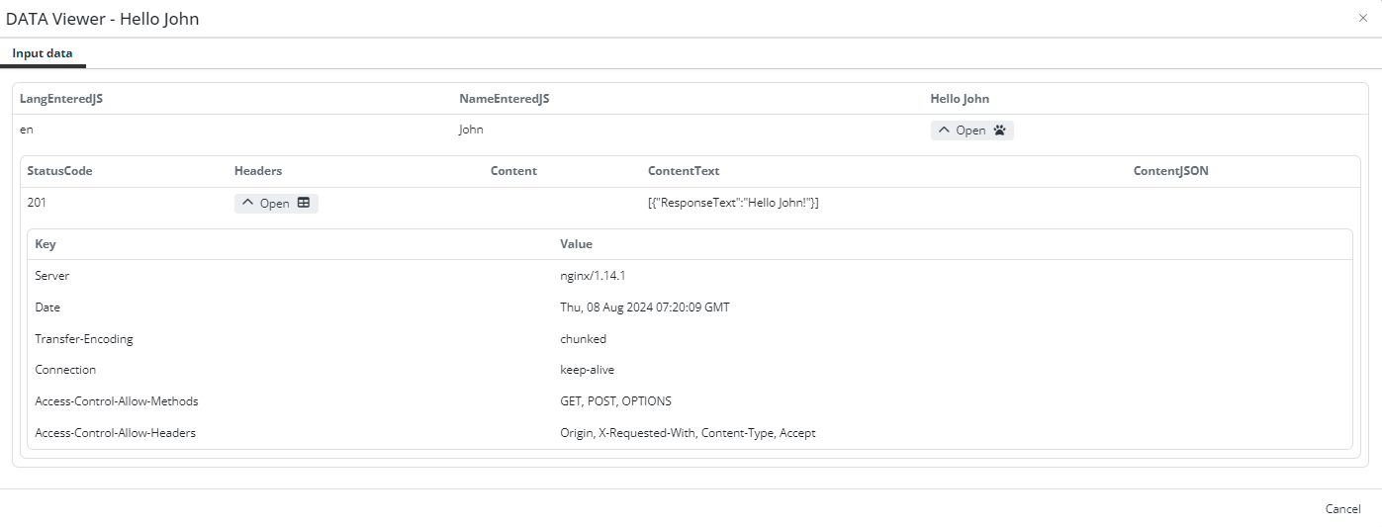The image size is (1382, 527).
Task: Collapse the Headers section using its chevron
Action: coord(248,203)
